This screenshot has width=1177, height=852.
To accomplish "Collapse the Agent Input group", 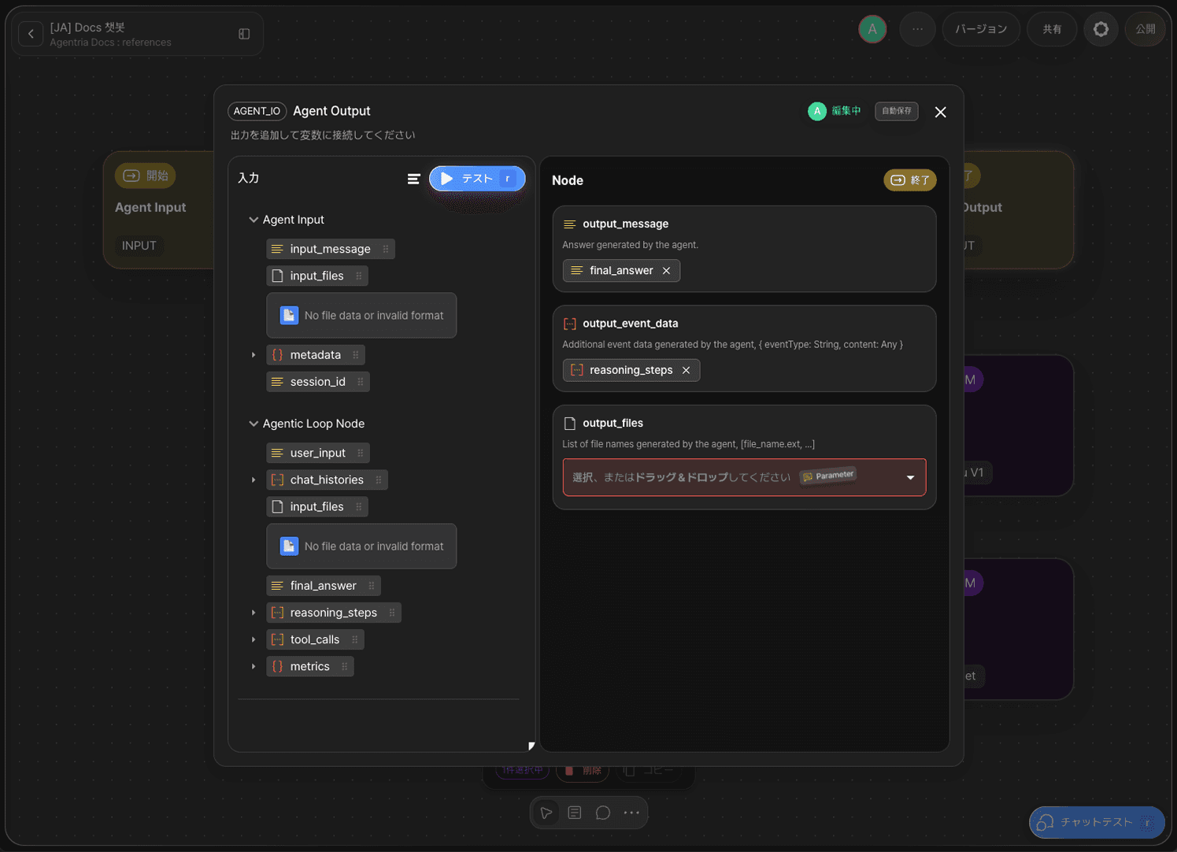I will coord(254,220).
